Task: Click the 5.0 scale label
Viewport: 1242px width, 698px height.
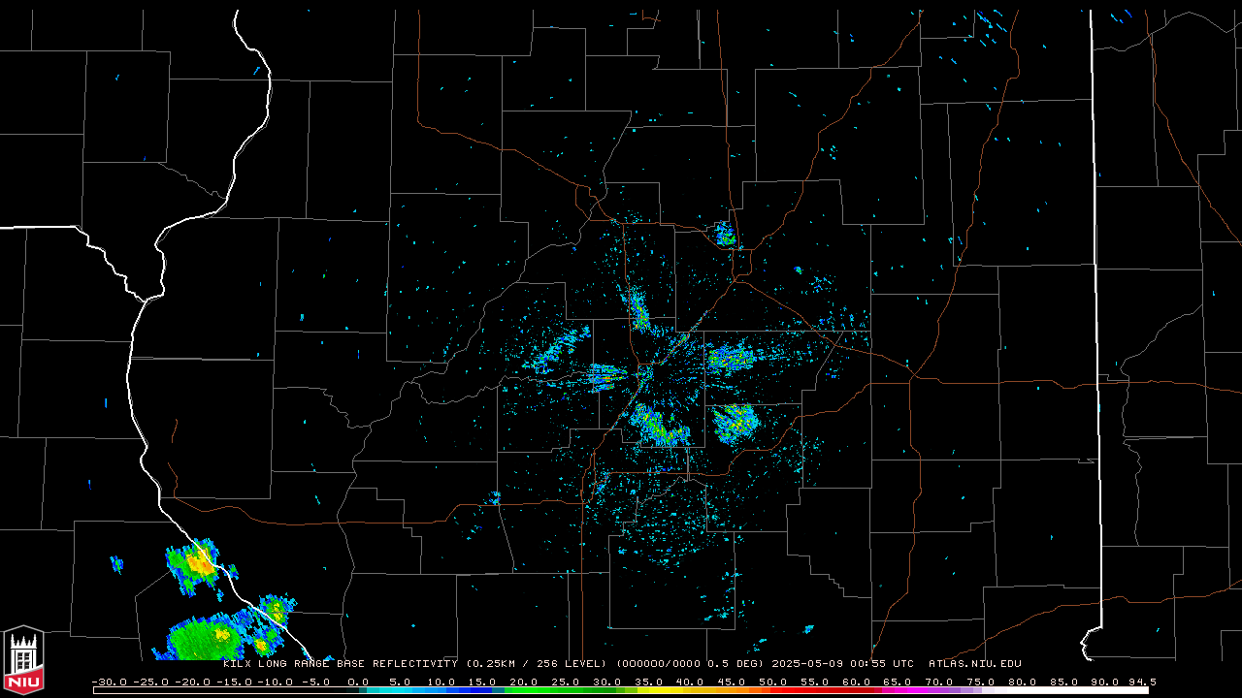Action: coord(400,682)
